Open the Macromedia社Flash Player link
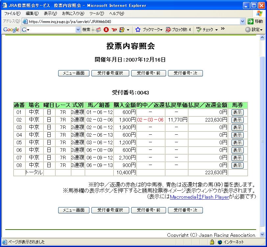Screen dimensions: 267x247 coord(200,197)
